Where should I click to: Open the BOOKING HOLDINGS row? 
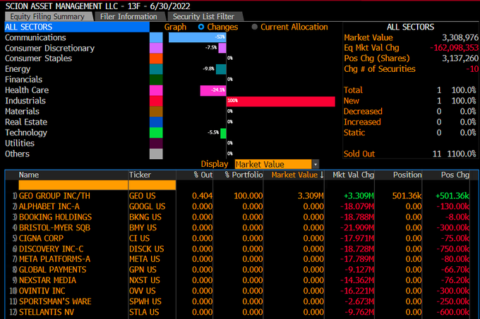click(55, 217)
